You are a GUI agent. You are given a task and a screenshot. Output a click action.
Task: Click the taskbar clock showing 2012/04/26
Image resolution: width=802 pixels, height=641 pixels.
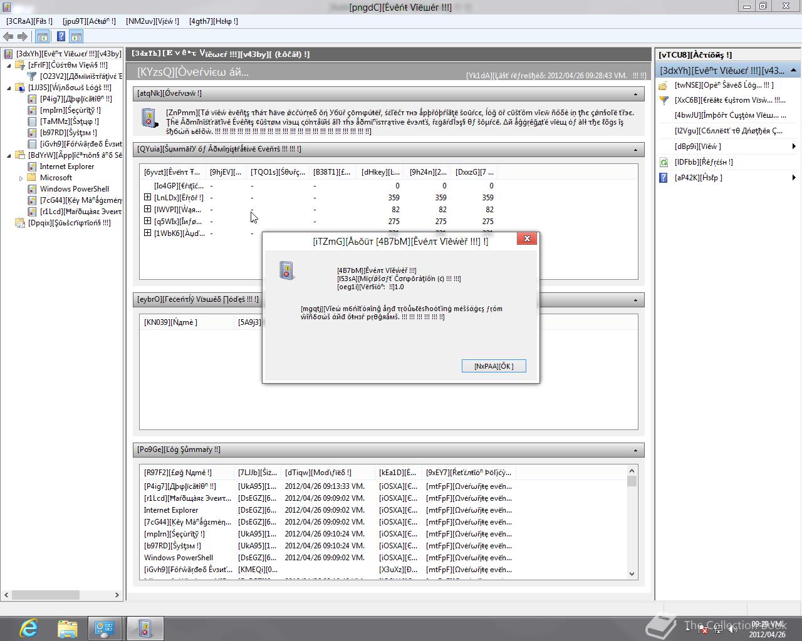point(768,629)
